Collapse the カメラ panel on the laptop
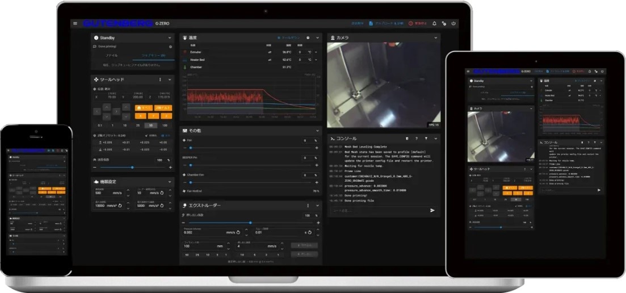The width and height of the screenshot is (626, 293). tap(435, 37)
